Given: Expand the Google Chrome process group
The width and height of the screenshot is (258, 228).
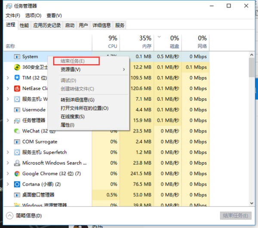Looking at the screenshot, I should (8, 174).
